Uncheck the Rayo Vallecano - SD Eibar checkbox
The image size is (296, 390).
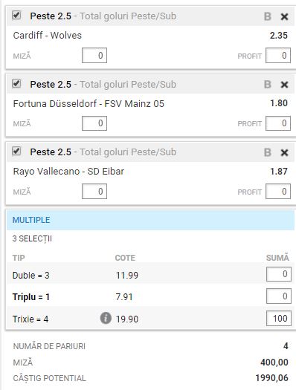tap(16, 151)
